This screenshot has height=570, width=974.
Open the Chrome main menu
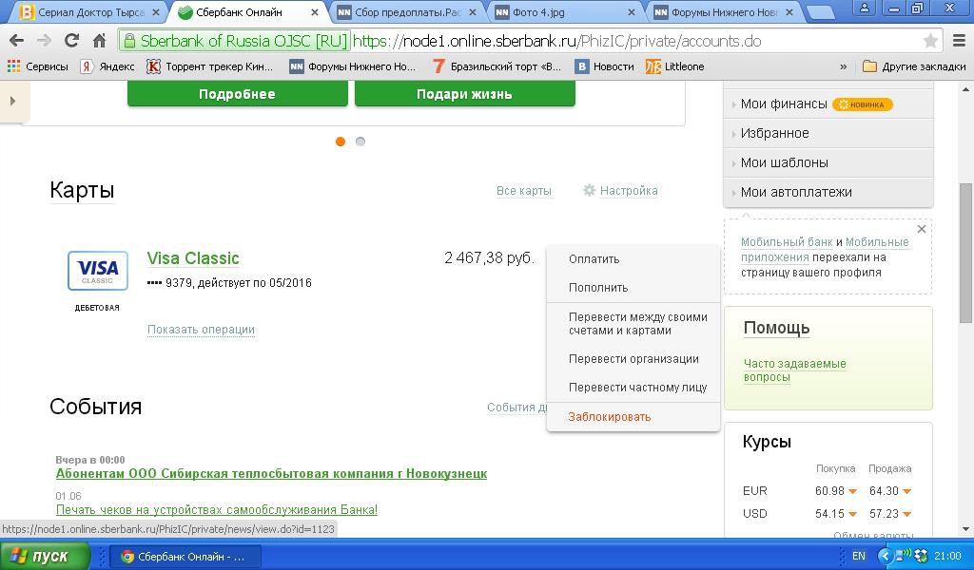pyautogui.click(x=959, y=41)
